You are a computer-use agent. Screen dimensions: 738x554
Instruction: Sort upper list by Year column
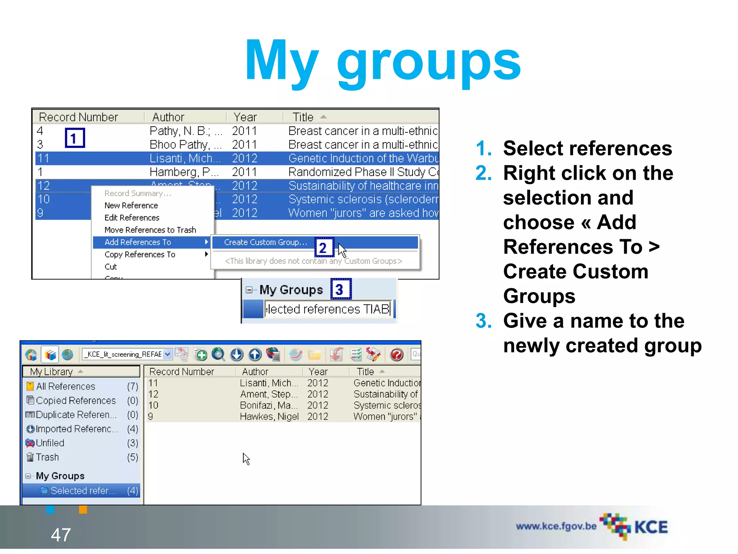[255, 117]
